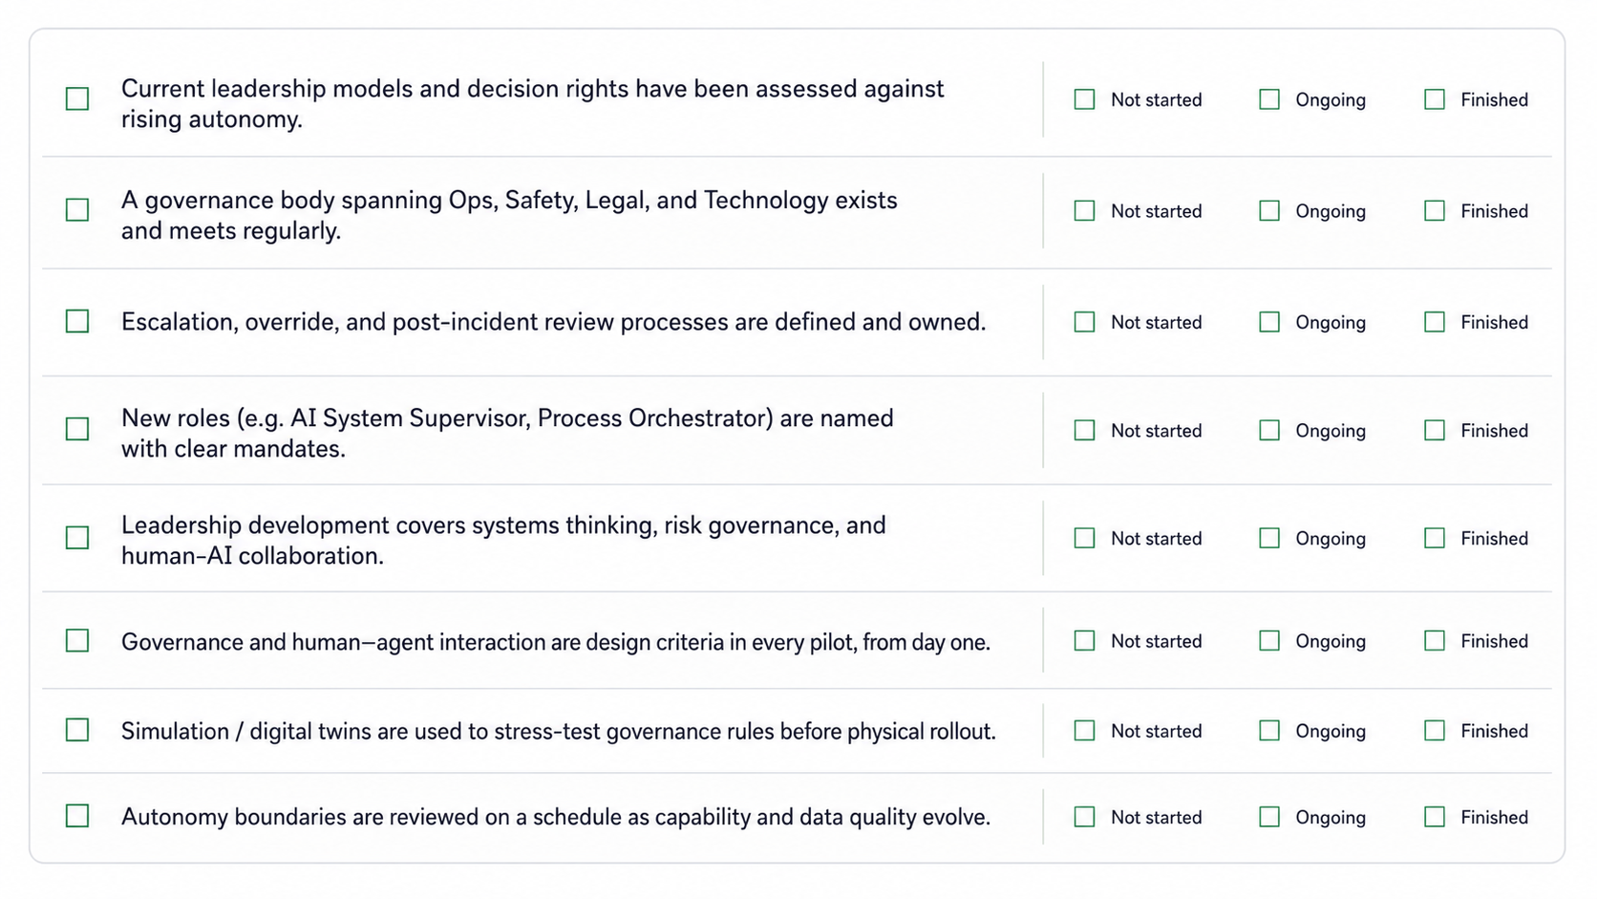Select Not started for new roles row

click(x=1084, y=430)
